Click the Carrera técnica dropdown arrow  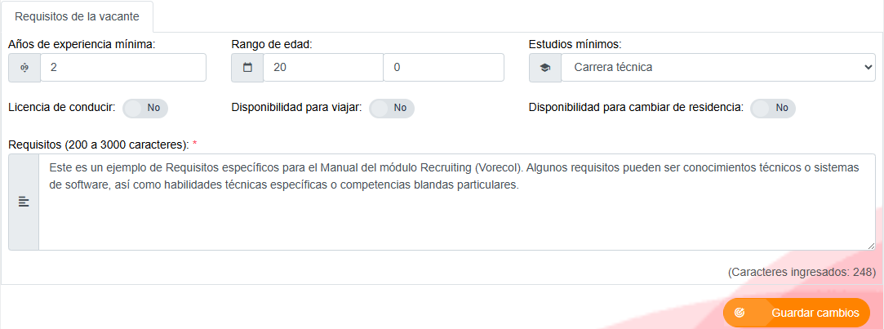pos(868,68)
